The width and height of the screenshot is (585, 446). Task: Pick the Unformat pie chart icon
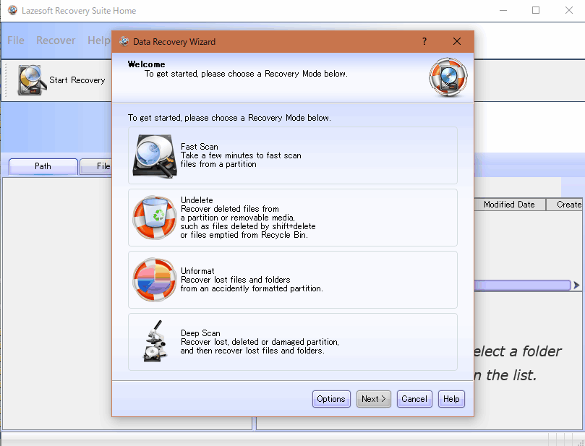(x=154, y=280)
